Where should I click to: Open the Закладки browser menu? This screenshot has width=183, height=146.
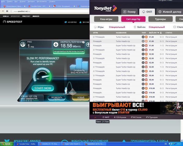tap(31, 2)
